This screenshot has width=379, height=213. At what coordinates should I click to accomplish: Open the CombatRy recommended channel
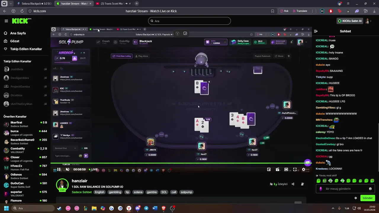point(25,150)
